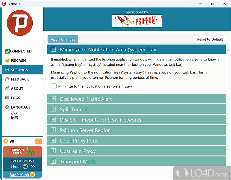The width and height of the screenshot is (231, 180).
Task: Expand Psiphon Server Region section
Action: click(136, 130)
